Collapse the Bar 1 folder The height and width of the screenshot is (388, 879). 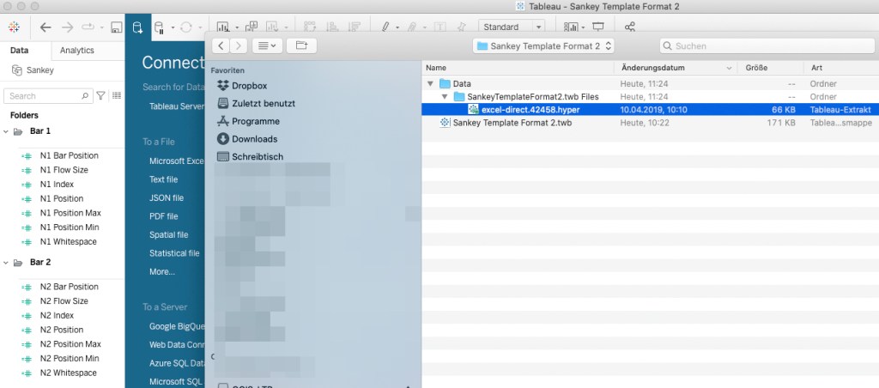coord(6,131)
